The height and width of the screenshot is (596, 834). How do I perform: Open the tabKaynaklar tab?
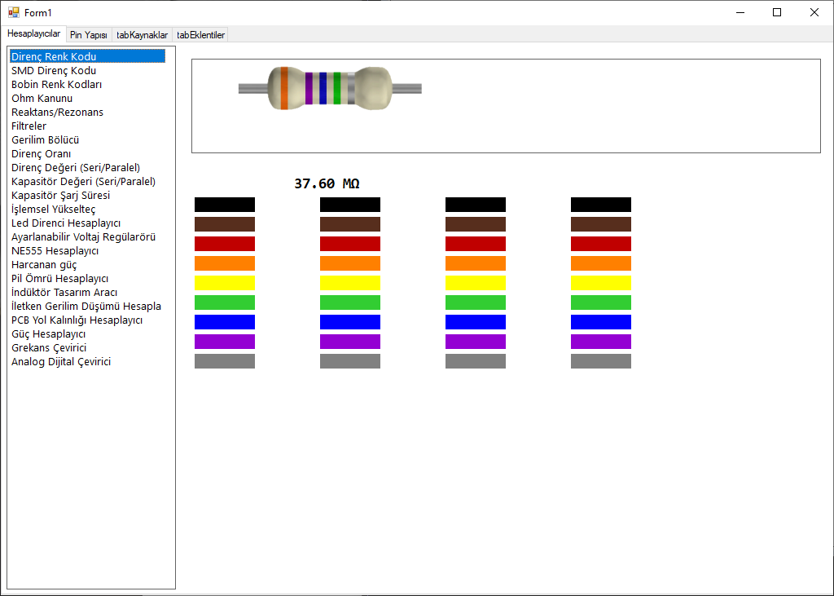coord(142,35)
